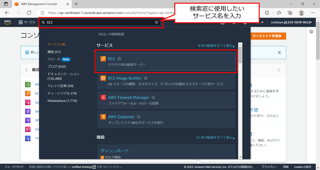The image size is (320, 170).
Task: Click the EC2 Image Builder icon
Action: coord(103,78)
